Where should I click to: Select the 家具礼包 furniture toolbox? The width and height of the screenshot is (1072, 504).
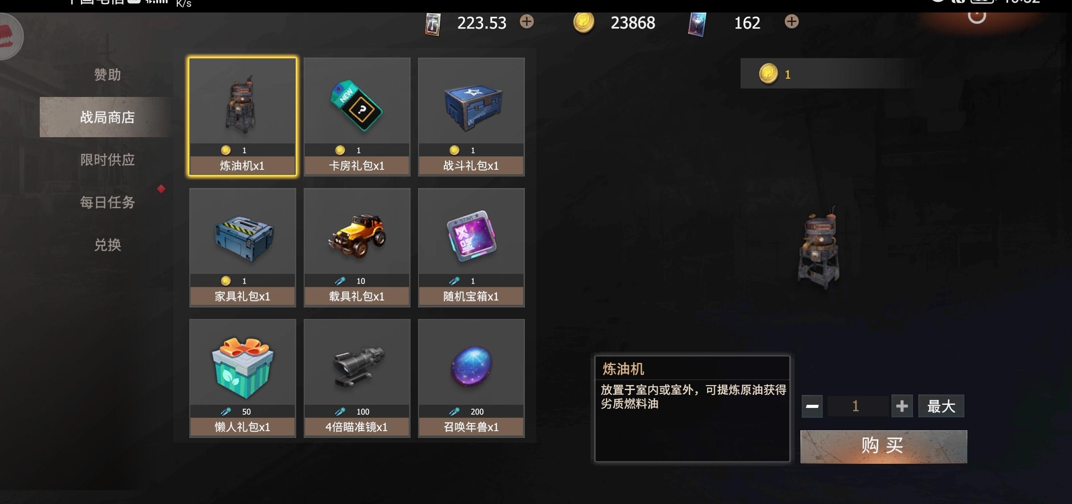coord(243,248)
